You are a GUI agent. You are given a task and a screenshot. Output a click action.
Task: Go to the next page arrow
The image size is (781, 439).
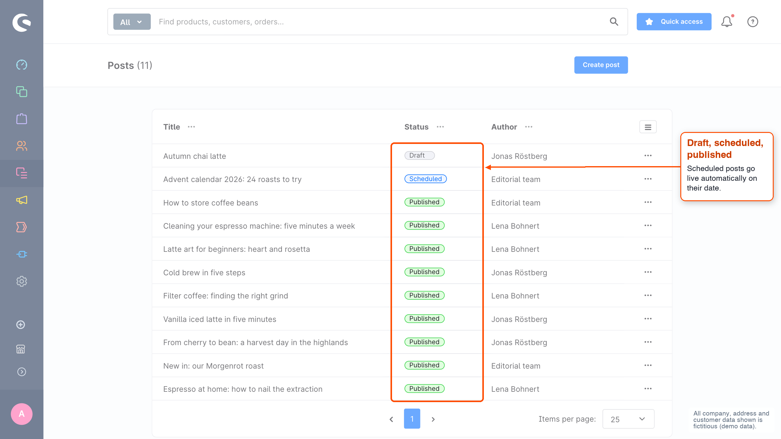point(433,419)
